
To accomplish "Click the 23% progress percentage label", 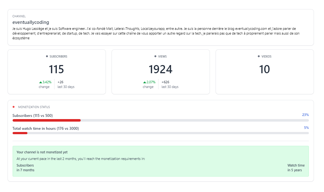I will pos(305,115).
